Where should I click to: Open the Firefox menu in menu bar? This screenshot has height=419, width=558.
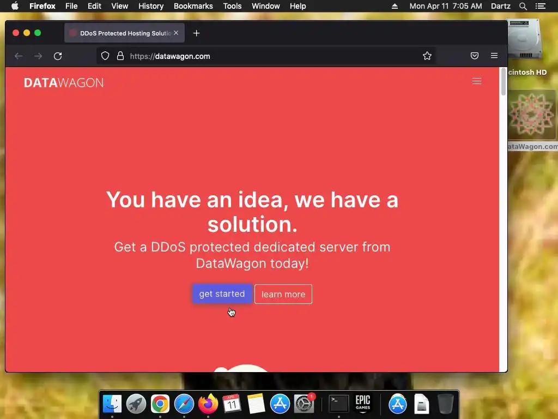(x=43, y=6)
